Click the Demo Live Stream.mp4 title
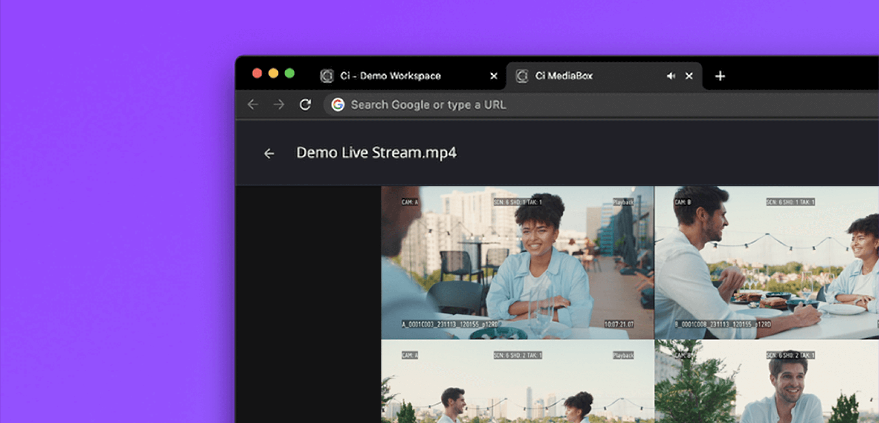Image resolution: width=879 pixels, height=423 pixels. 376,153
